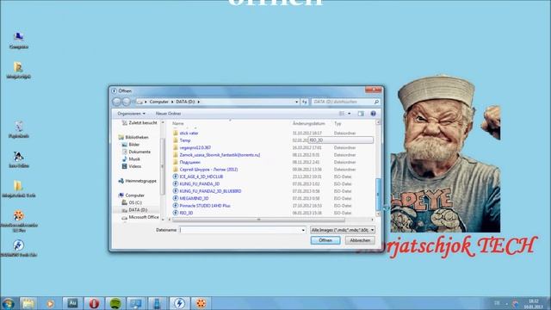The width and height of the screenshot is (551, 310).
Task: Open the view options dropdown arrow
Action: point(349,114)
